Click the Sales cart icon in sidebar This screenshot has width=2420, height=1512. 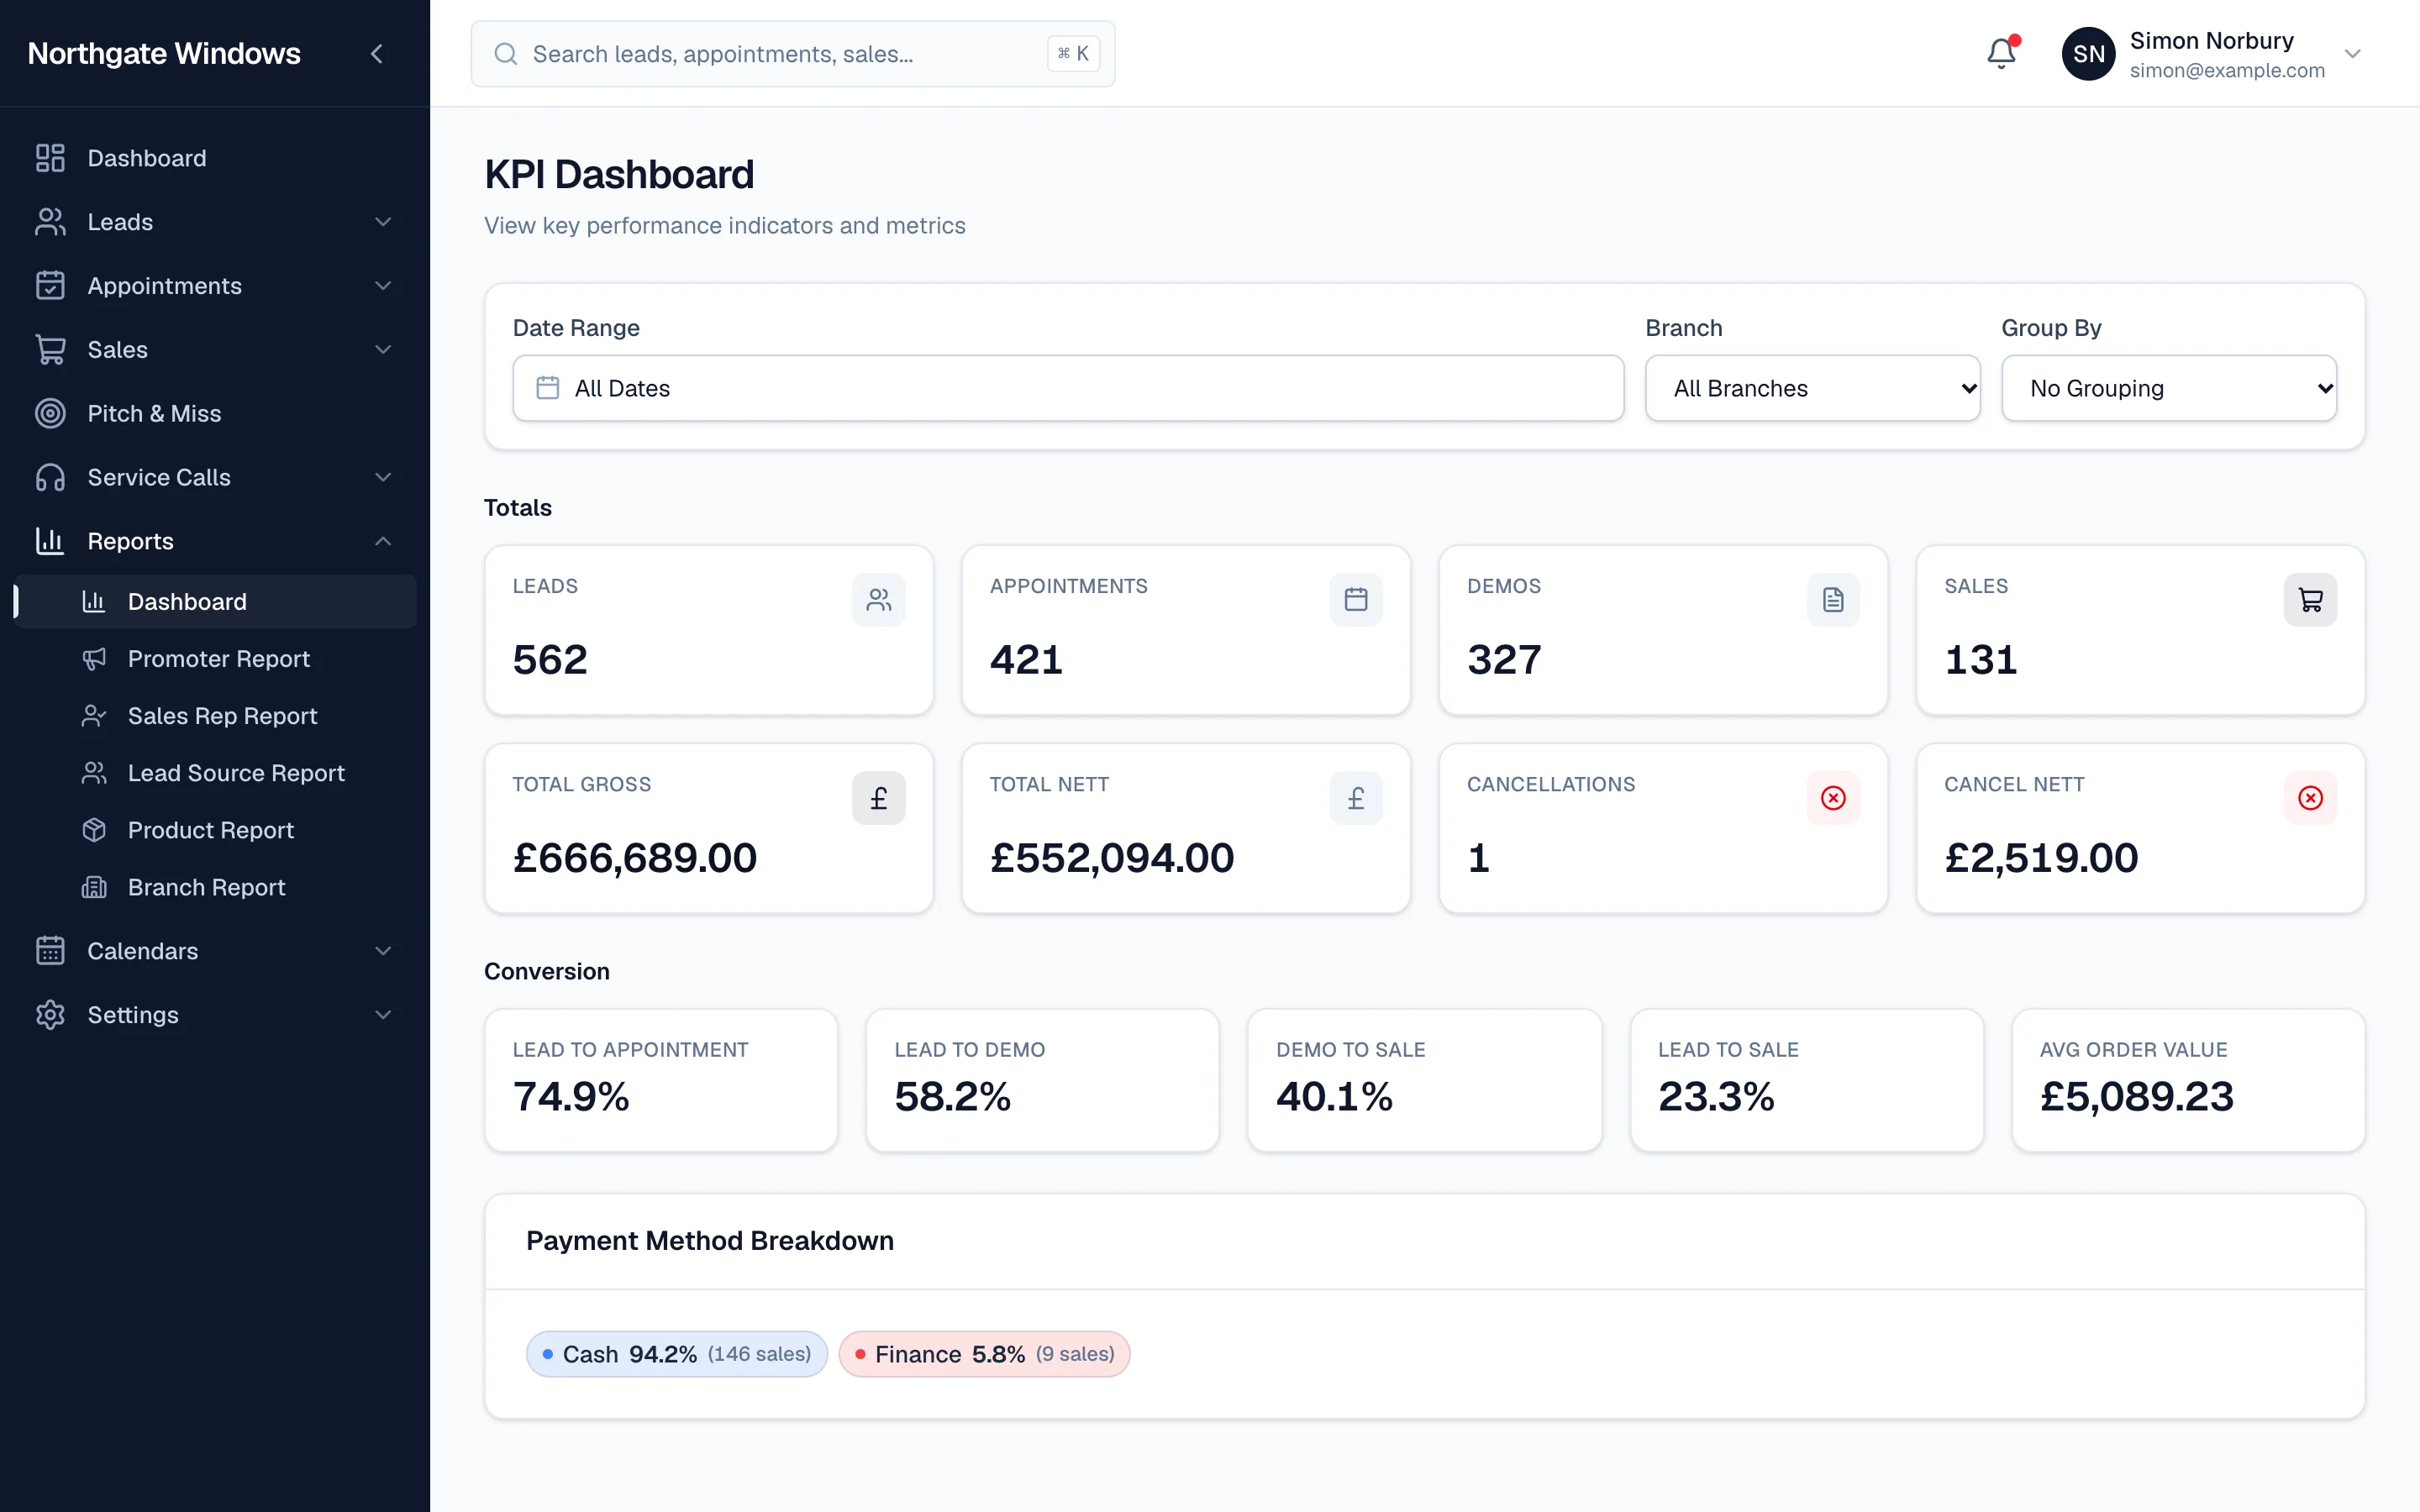[x=50, y=350]
